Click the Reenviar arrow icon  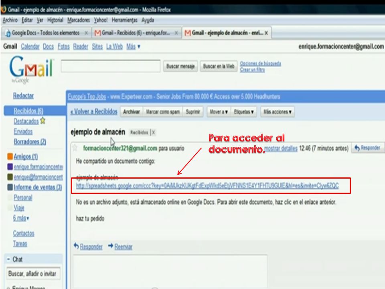tap(111, 246)
